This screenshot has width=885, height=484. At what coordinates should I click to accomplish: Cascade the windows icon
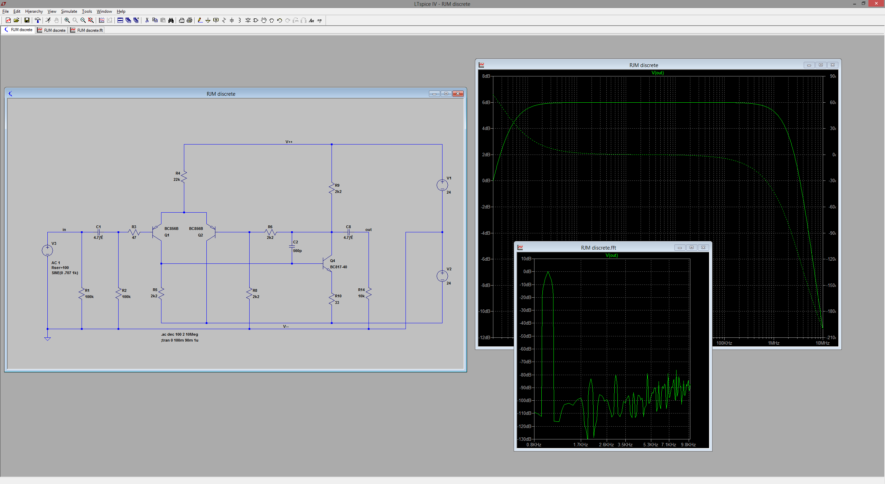(x=128, y=20)
